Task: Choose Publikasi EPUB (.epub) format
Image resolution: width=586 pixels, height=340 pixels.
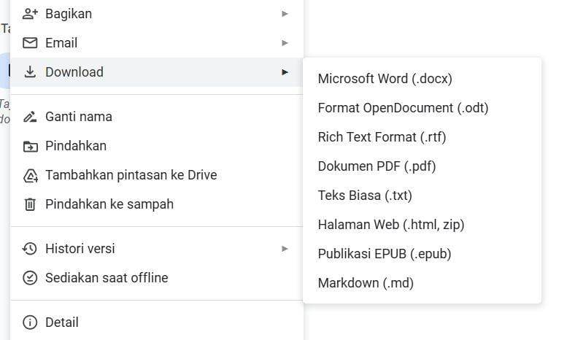Action: (384, 254)
